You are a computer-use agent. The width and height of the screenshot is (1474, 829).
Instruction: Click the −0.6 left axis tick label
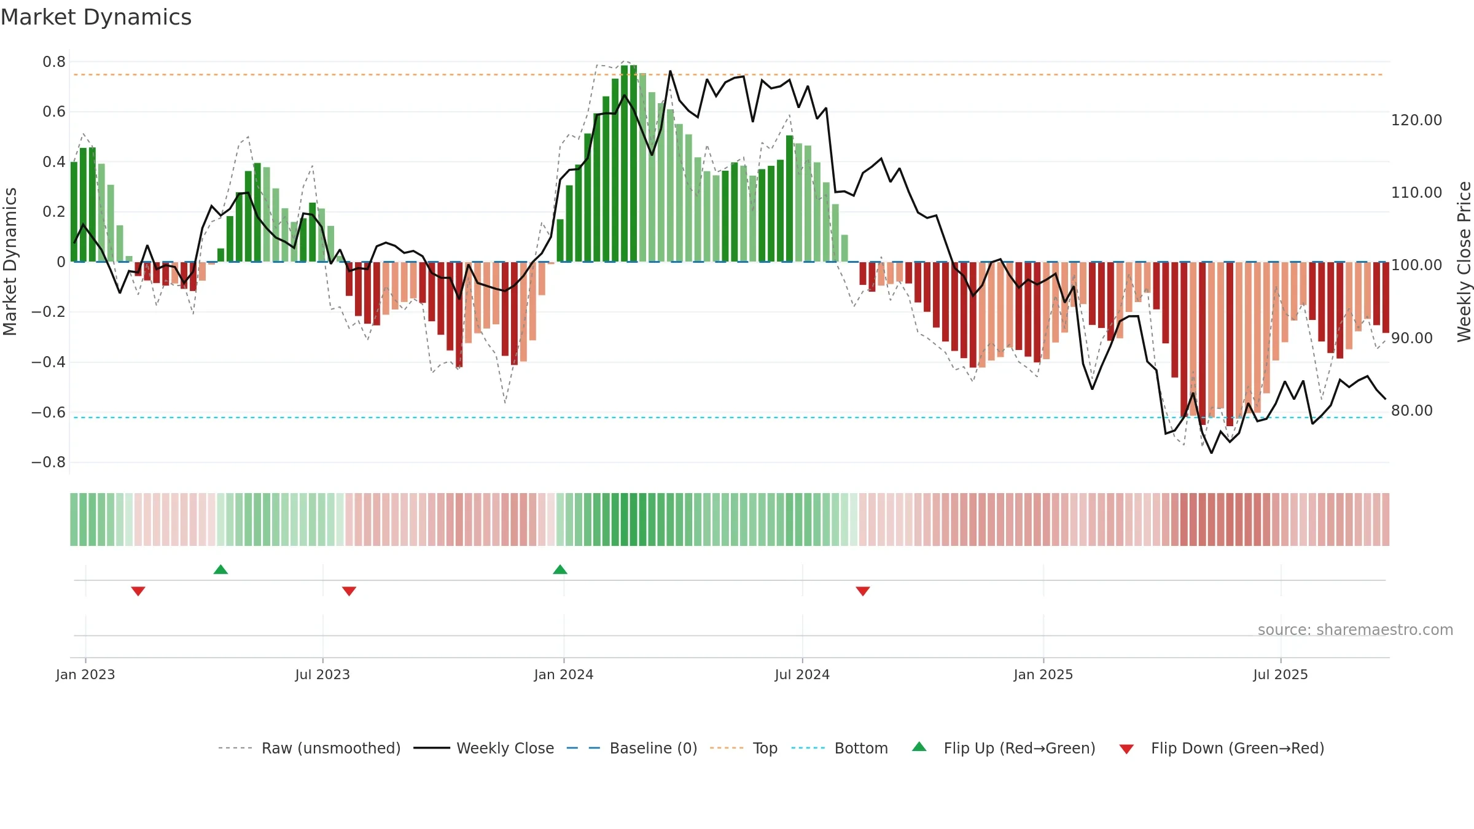click(x=49, y=412)
